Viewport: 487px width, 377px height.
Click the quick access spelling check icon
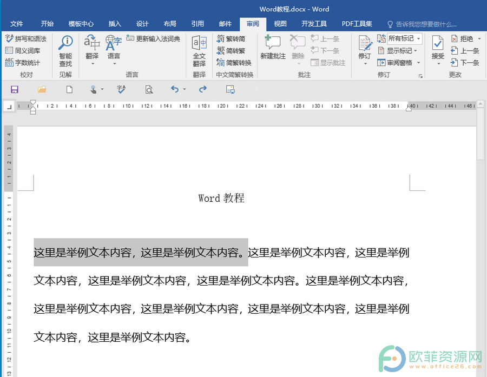(x=121, y=89)
